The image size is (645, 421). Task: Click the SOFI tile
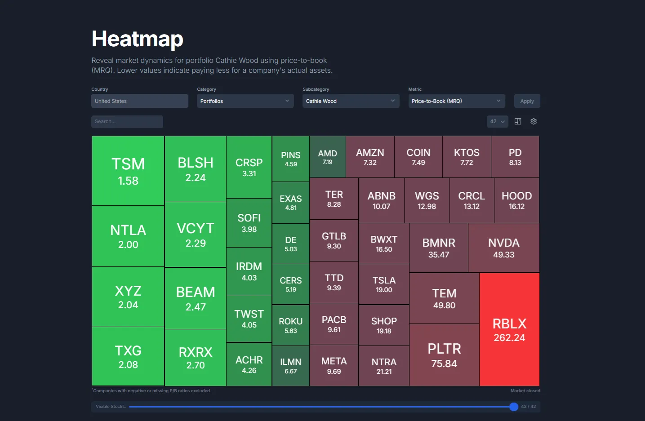pyautogui.click(x=249, y=222)
